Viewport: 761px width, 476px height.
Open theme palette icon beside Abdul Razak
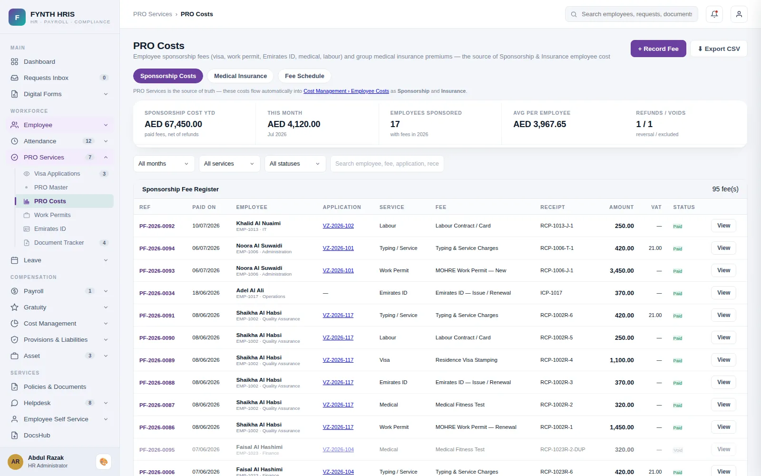(104, 462)
